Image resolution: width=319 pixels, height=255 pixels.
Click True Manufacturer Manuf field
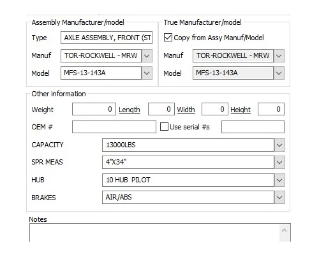(x=233, y=56)
